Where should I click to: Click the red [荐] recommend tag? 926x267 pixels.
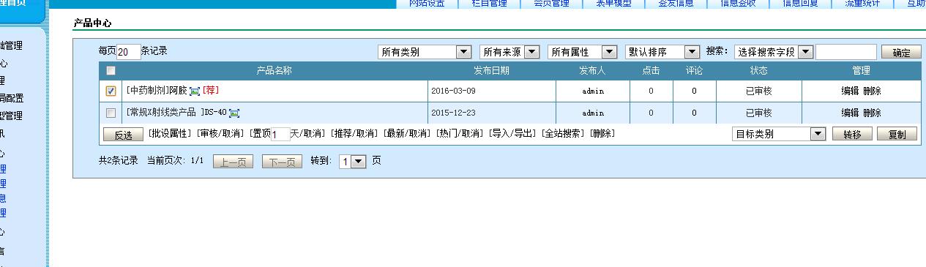click(x=211, y=91)
